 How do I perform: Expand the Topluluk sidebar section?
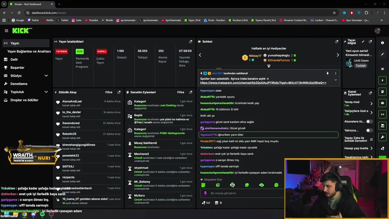pyautogui.click(x=46, y=92)
